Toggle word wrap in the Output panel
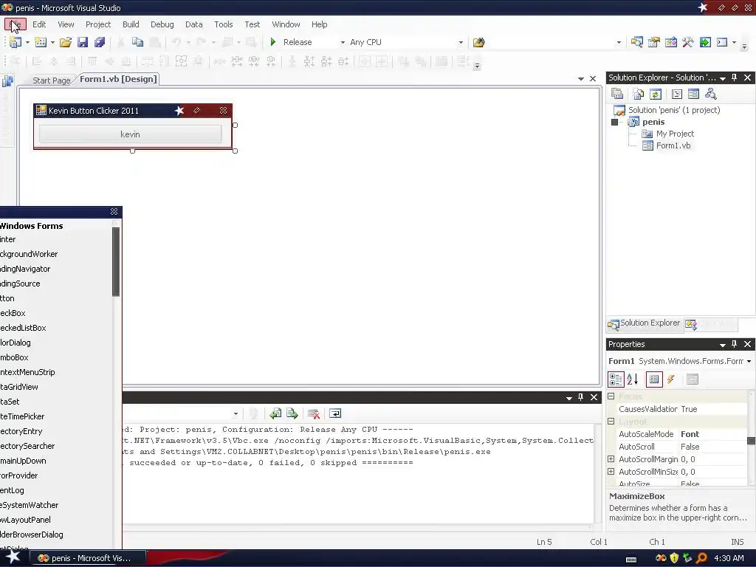The image size is (756, 567). (335, 413)
